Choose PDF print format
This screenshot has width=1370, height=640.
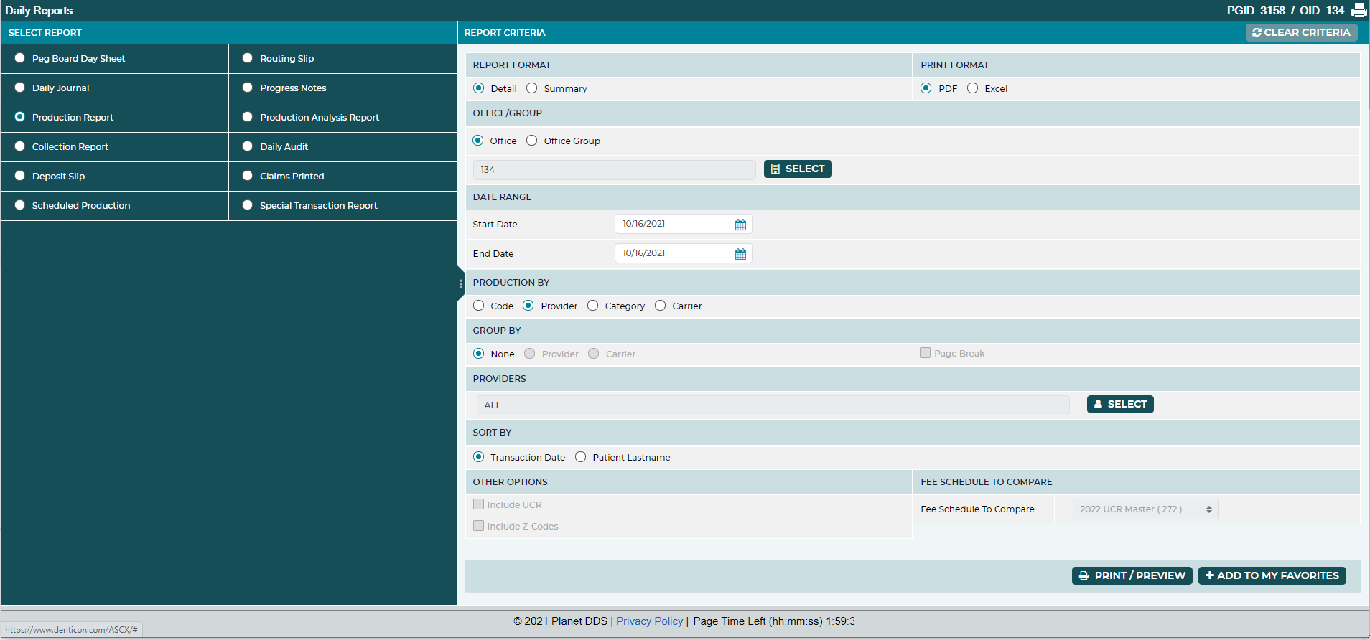click(926, 88)
